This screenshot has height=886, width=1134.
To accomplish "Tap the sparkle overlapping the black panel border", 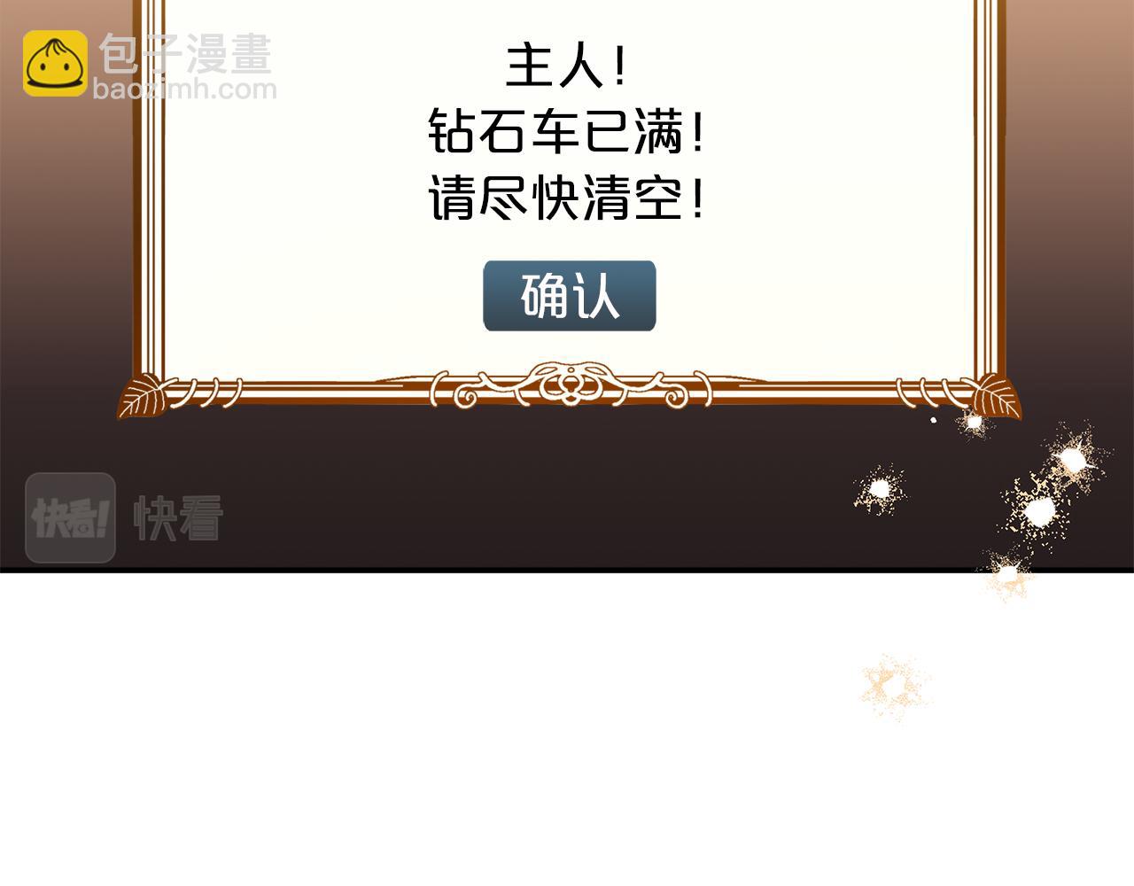I will coord(1007,574).
